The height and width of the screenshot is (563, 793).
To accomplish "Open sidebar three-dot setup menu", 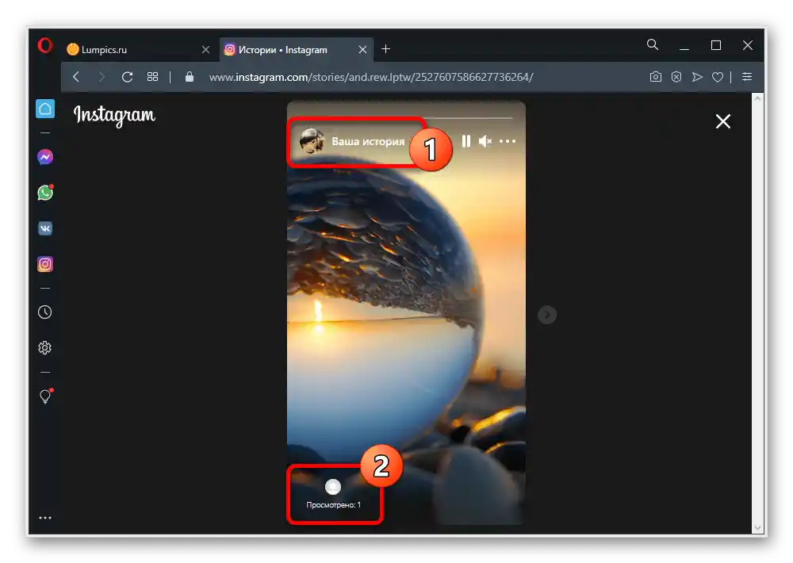I will coord(45,518).
